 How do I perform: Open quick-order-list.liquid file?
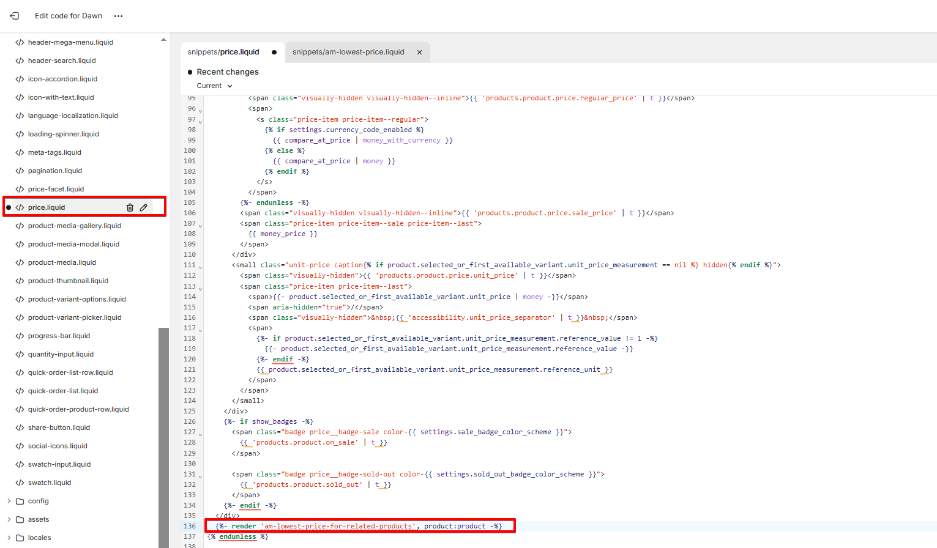coord(63,391)
